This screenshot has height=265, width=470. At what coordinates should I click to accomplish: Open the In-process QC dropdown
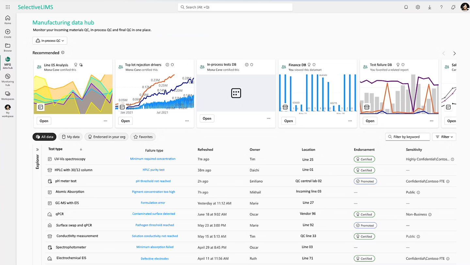click(50, 41)
